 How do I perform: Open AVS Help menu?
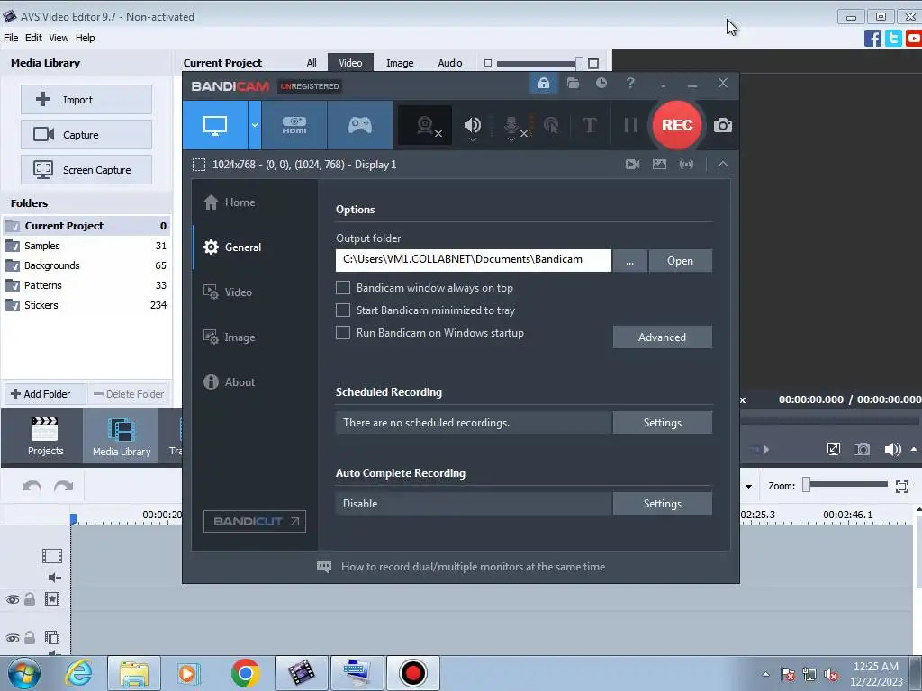85,38
